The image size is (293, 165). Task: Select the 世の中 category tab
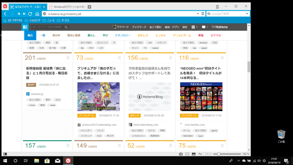click(x=56, y=35)
